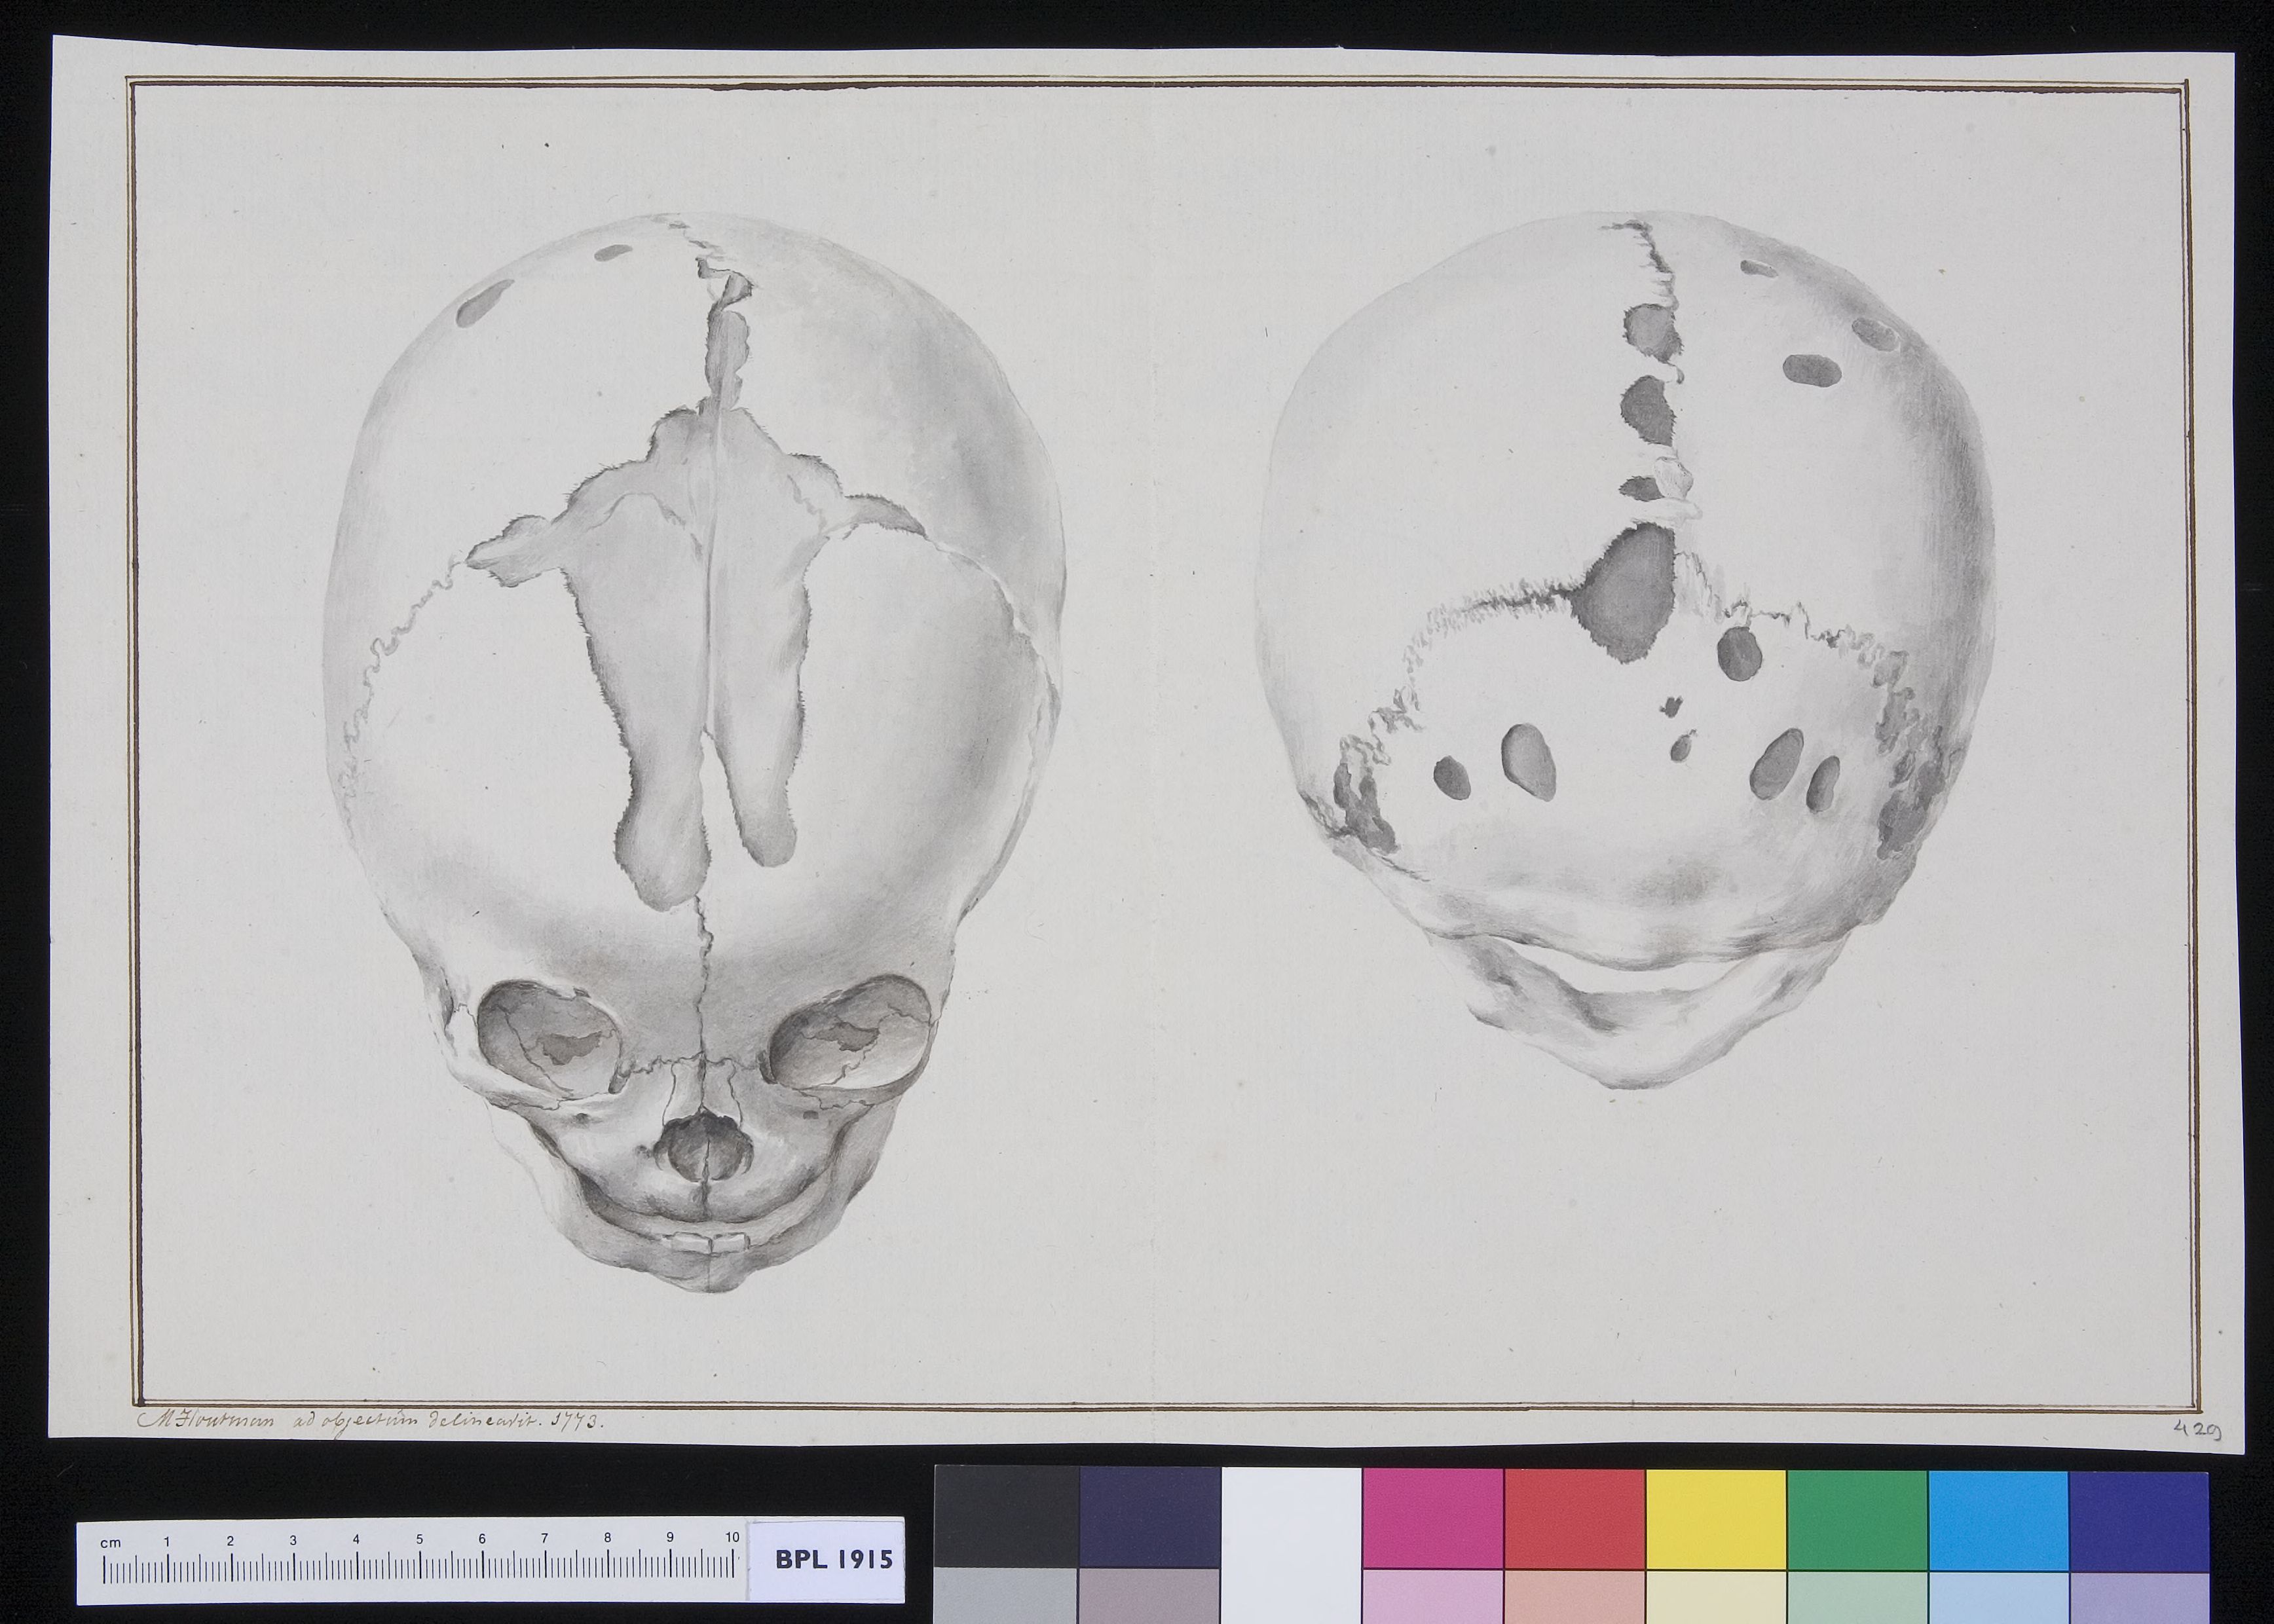Pick the cyan blue color patch
2274x1624 pixels.
(x=1998, y=1519)
